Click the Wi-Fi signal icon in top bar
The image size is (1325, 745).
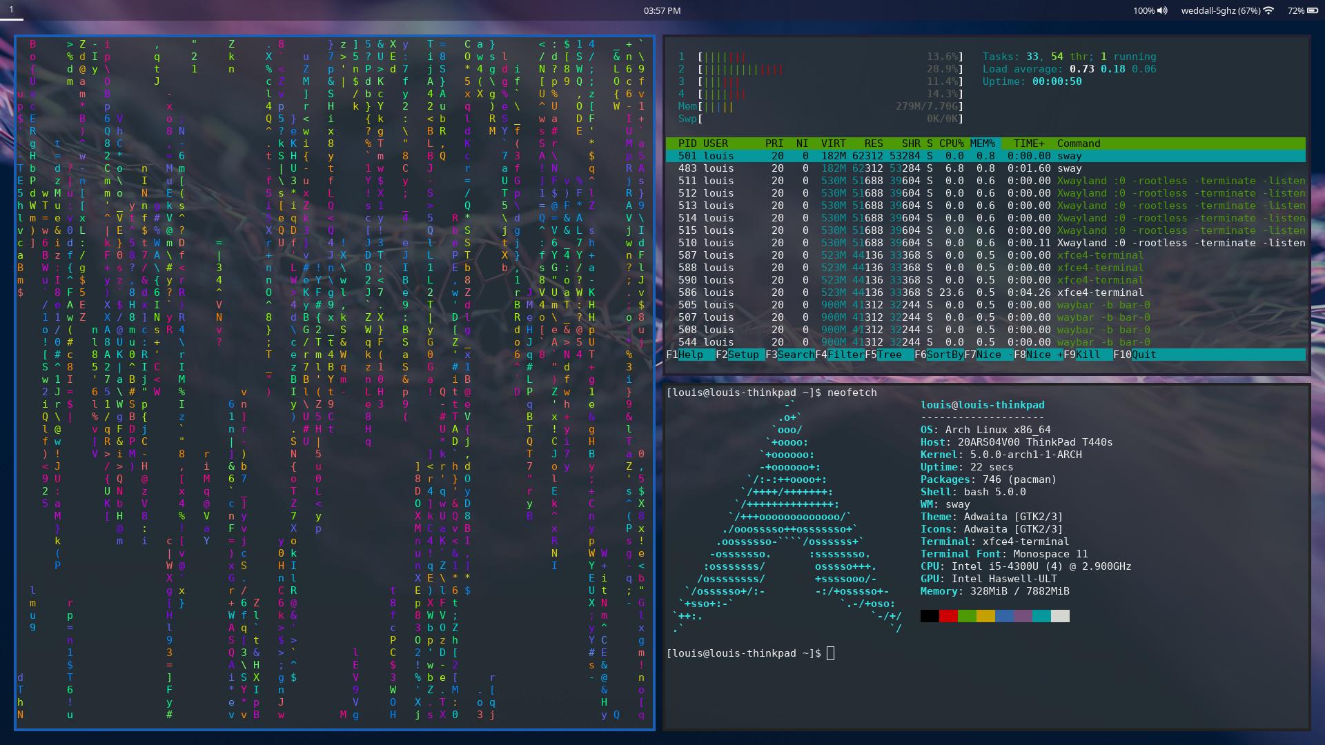tap(1268, 10)
